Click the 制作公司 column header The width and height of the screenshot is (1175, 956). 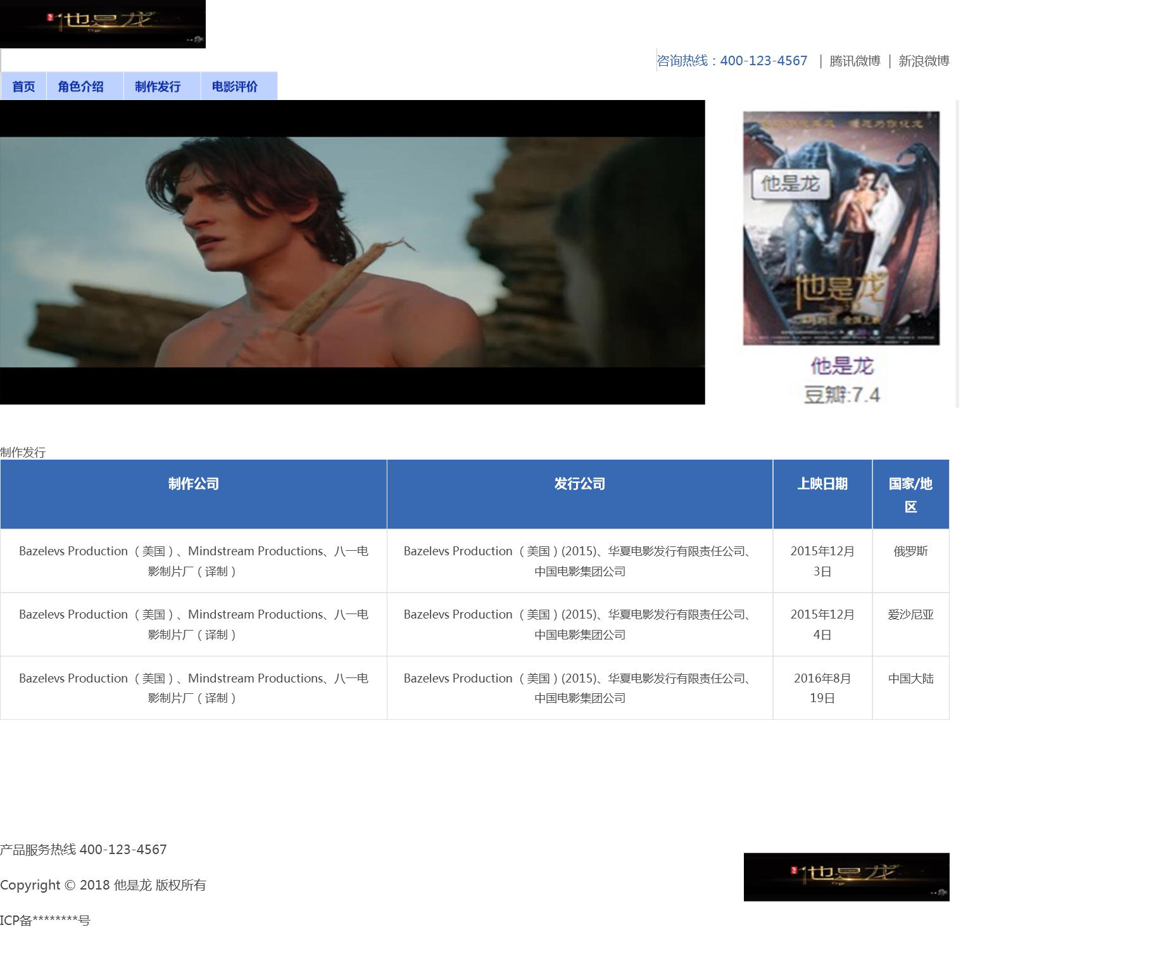(193, 484)
